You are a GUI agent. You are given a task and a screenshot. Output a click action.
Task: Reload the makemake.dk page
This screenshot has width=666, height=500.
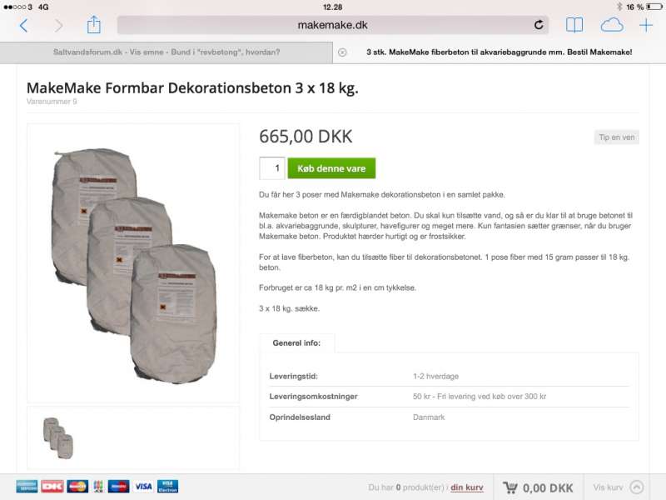coord(539,25)
